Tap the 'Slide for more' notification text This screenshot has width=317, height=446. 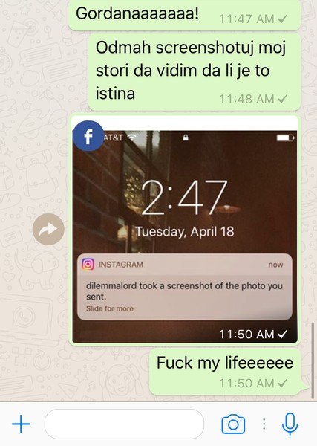[x=110, y=308]
